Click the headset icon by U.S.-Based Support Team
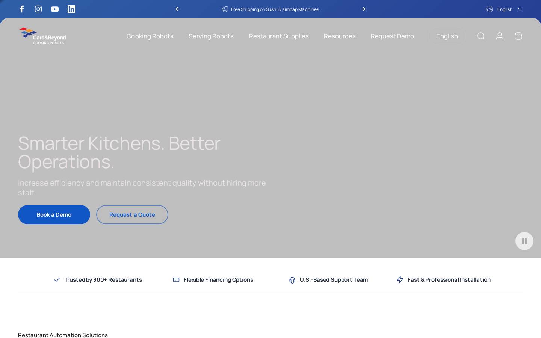Image resolution: width=541 pixels, height=338 pixels. 292,280
